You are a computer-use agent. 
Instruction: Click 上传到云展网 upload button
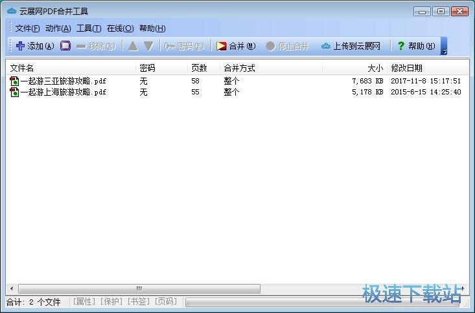[x=351, y=47]
